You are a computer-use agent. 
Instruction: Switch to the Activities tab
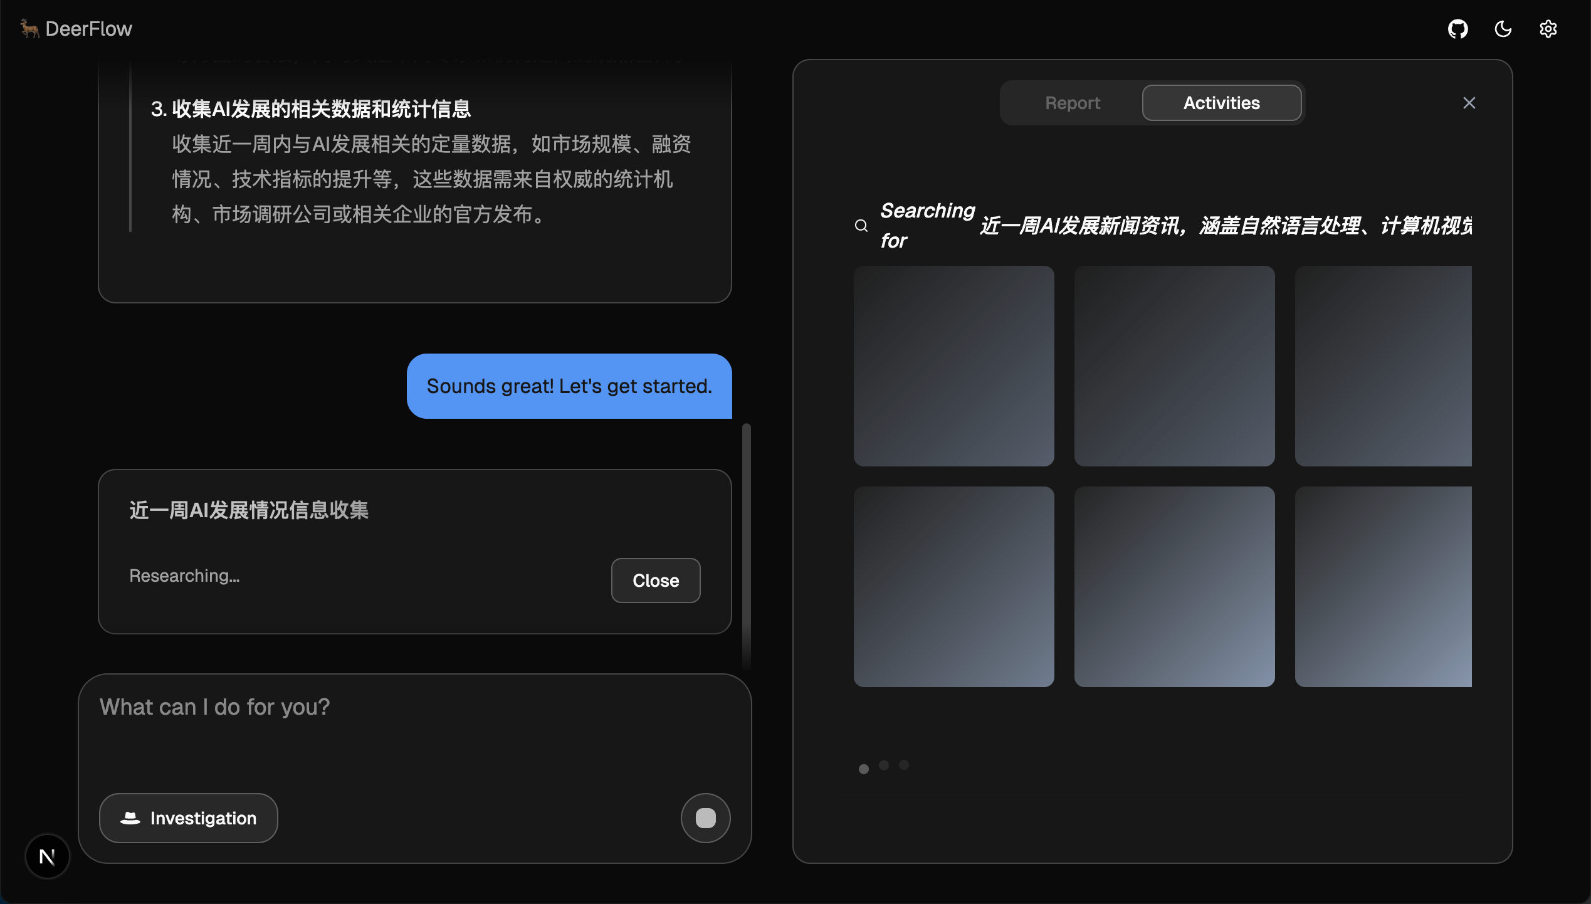click(x=1221, y=103)
